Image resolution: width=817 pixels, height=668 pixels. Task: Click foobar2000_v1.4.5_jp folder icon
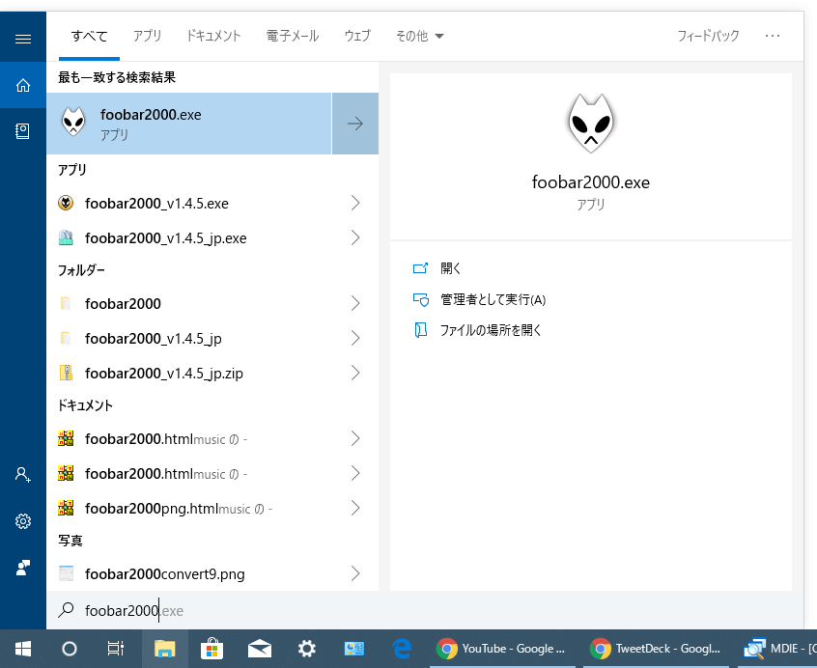tap(66, 338)
